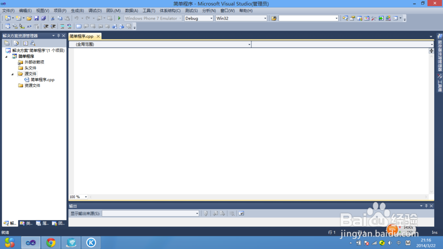Select the 外部依赖项 tree node
This screenshot has width=443, height=249.
[x=34, y=62]
